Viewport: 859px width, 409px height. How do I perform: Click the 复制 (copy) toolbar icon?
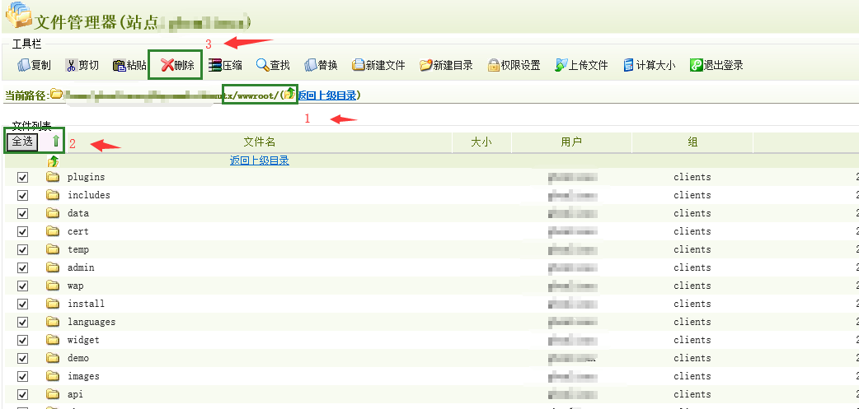point(25,65)
